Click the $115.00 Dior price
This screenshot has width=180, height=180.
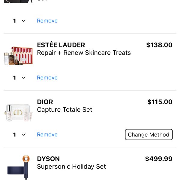[x=160, y=102]
